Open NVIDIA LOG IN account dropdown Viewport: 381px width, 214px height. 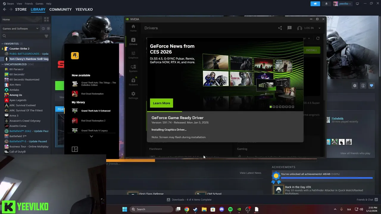pos(309,28)
